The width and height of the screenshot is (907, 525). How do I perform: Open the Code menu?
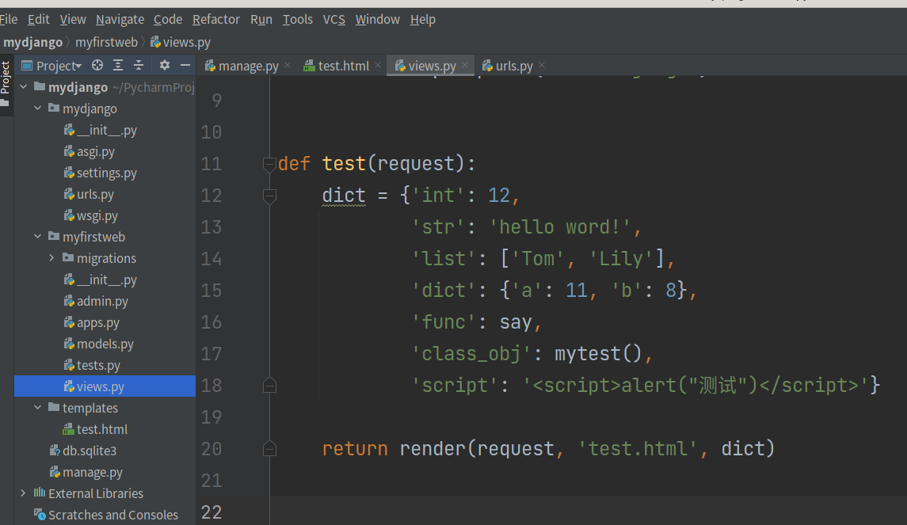tap(168, 20)
